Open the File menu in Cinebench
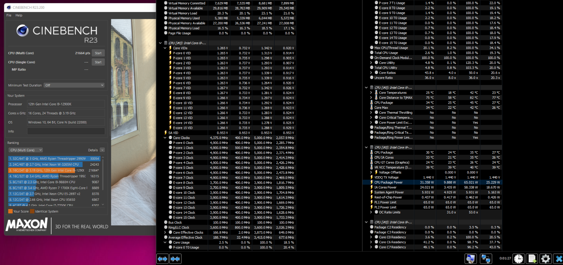Image resolution: width=563 pixels, height=265 pixels. (x=9, y=15)
